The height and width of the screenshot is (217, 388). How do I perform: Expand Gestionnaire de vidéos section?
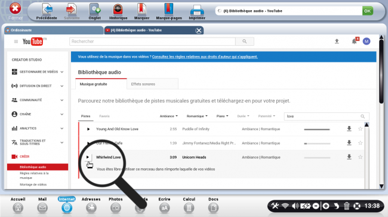(x=38, y=72)
